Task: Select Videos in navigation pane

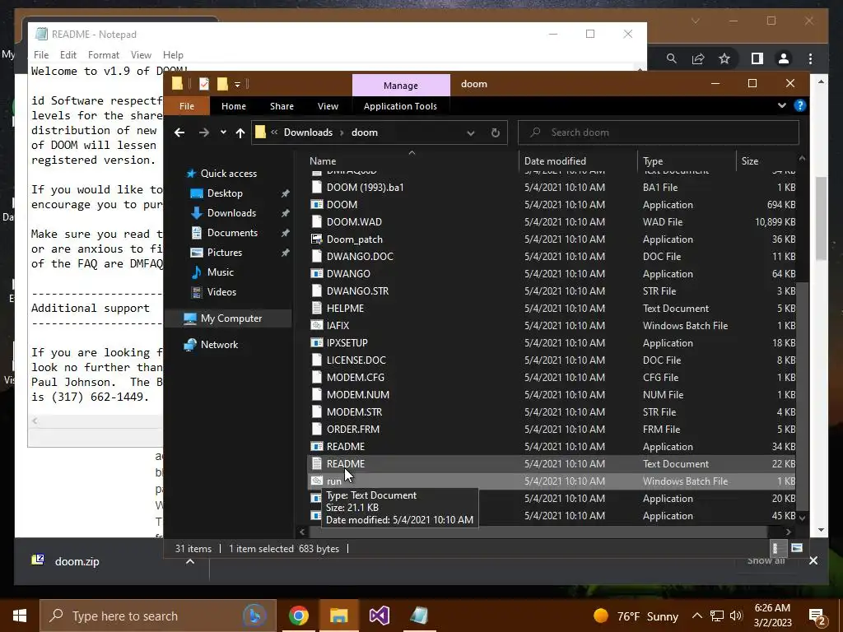Action: (221, 292)
